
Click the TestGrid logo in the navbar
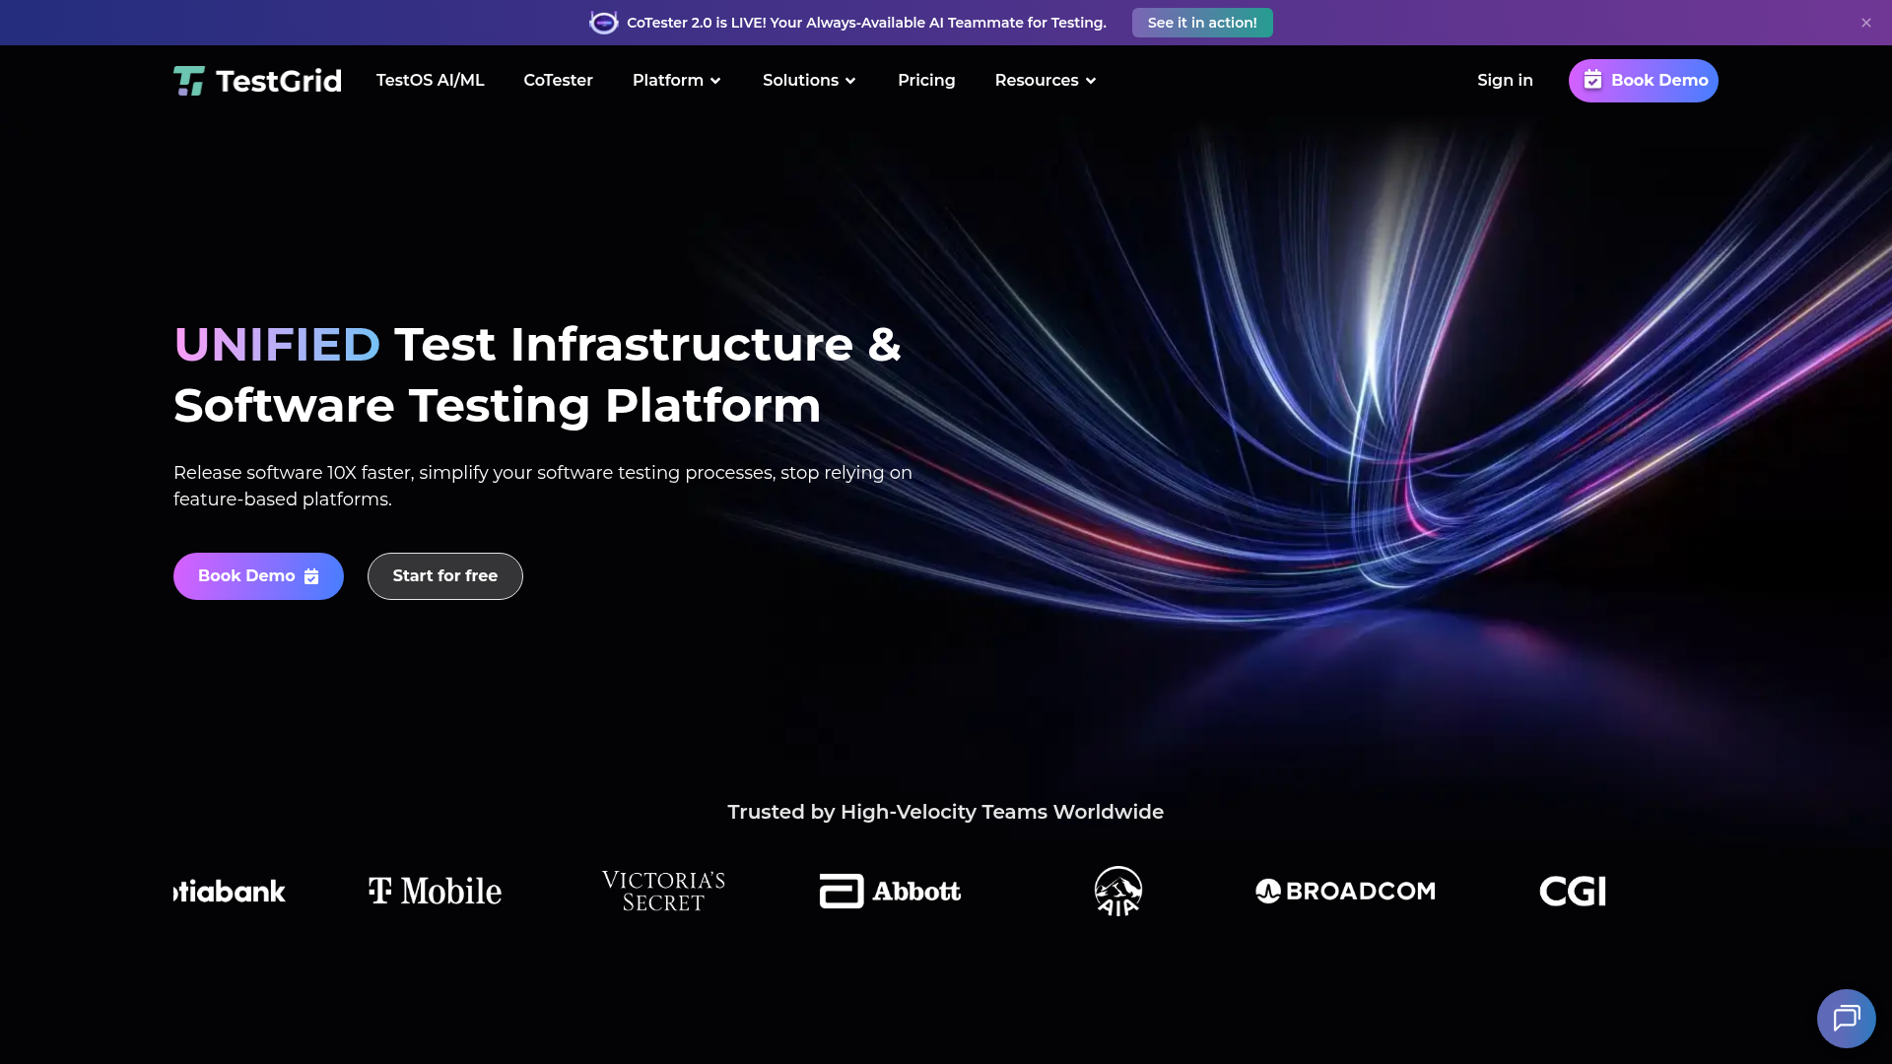pos(256,80)
